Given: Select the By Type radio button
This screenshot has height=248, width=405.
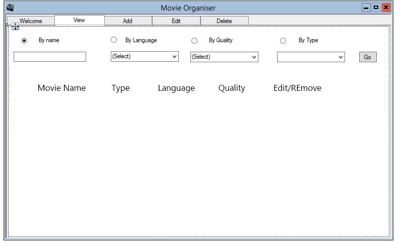Looking at the screenshot, I should 283,41.
